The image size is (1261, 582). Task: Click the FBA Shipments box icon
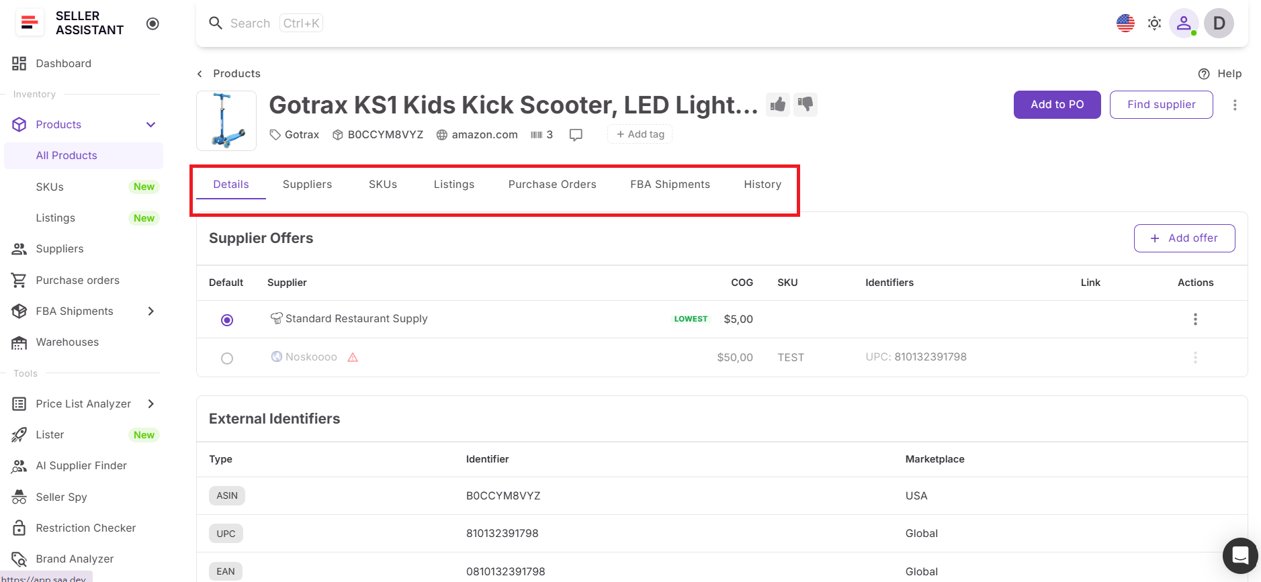coord(19,311)
